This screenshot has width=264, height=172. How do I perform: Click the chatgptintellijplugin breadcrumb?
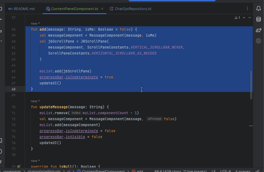(x=44, y=171)
